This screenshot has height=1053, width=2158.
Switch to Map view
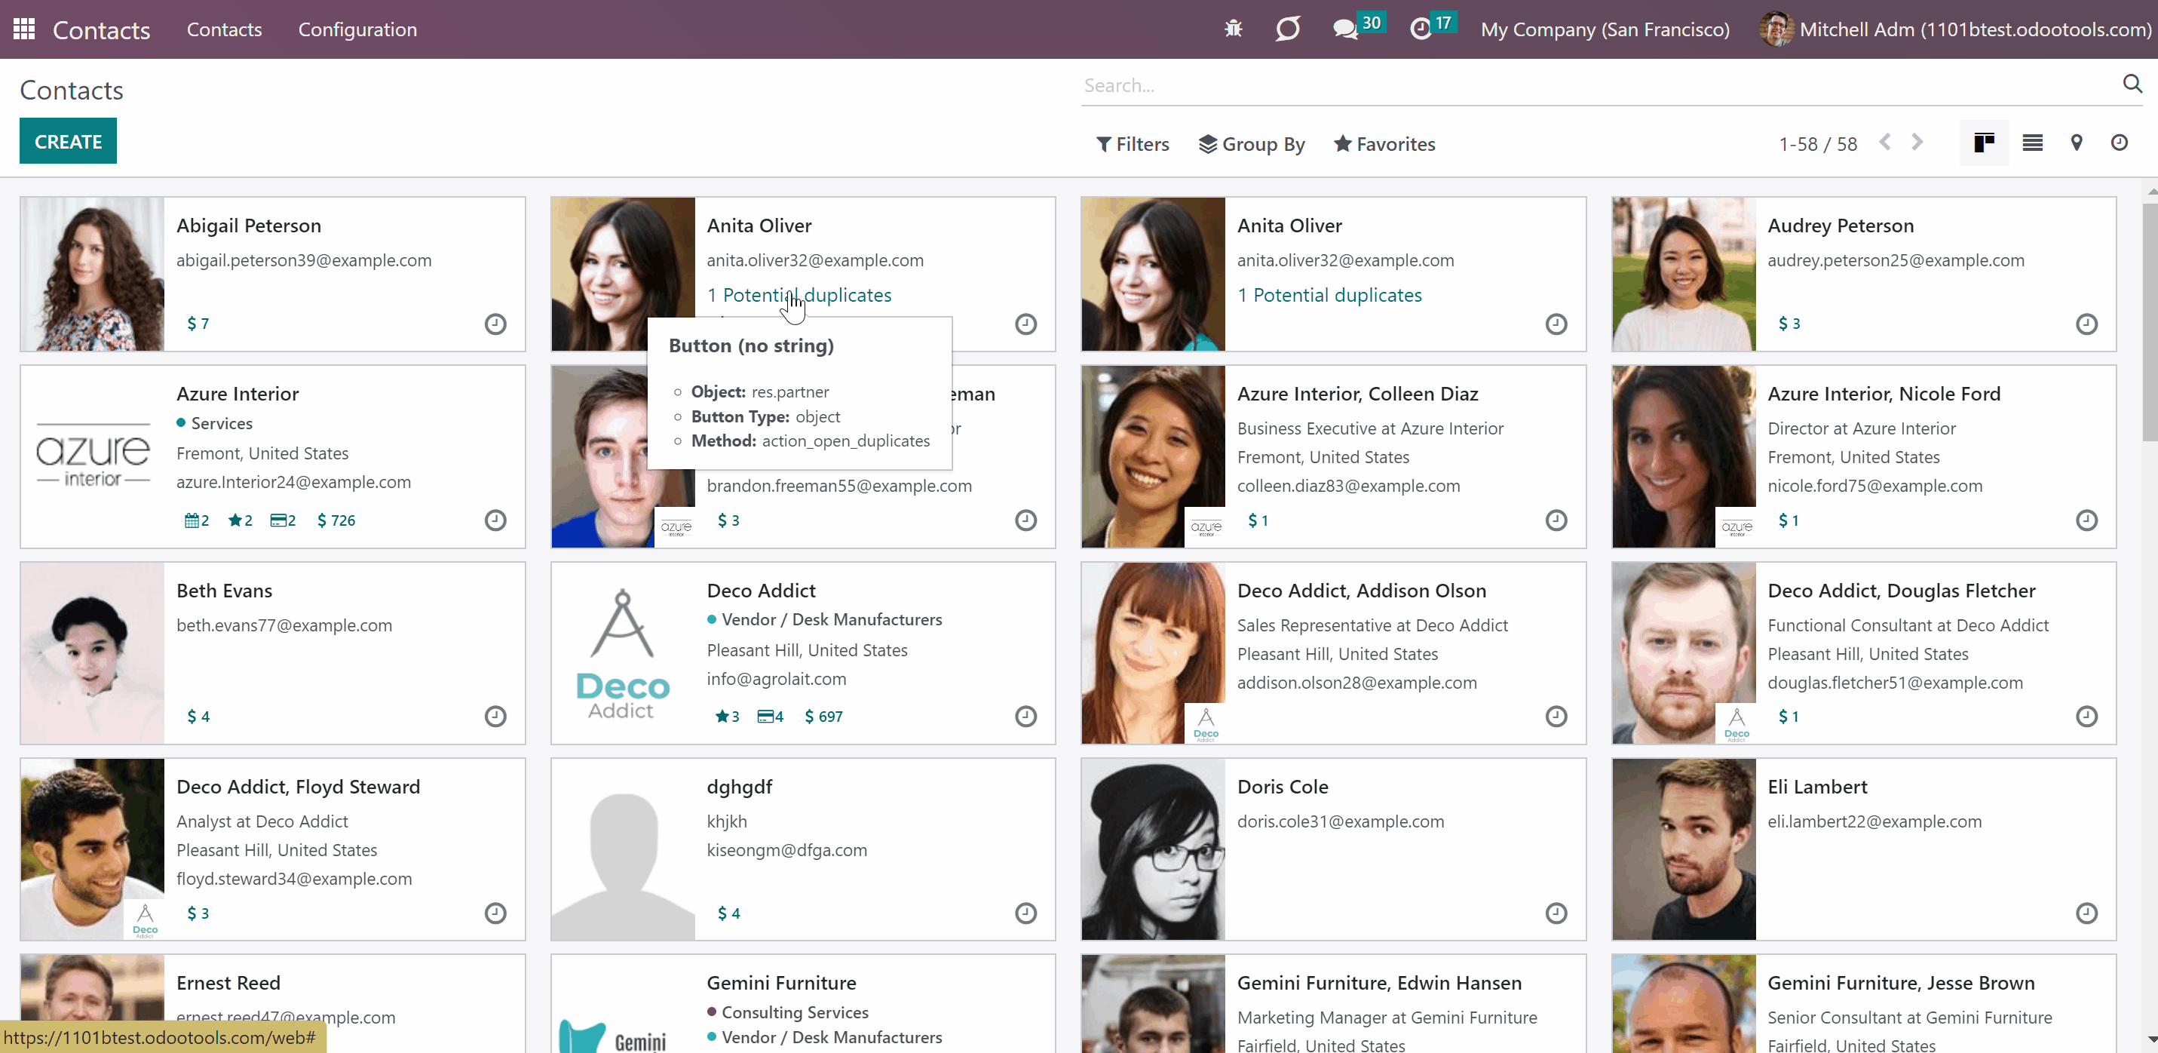pos(2077,143)
